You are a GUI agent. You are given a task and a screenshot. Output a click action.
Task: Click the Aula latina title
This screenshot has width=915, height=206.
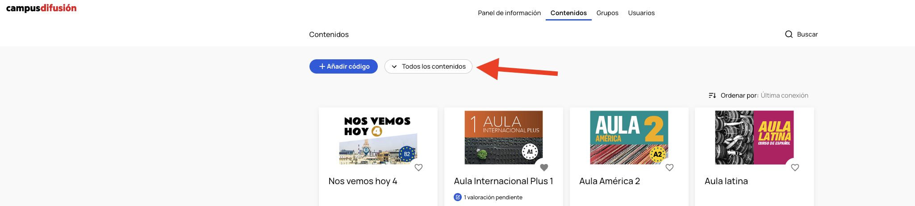tap(726, 181)
